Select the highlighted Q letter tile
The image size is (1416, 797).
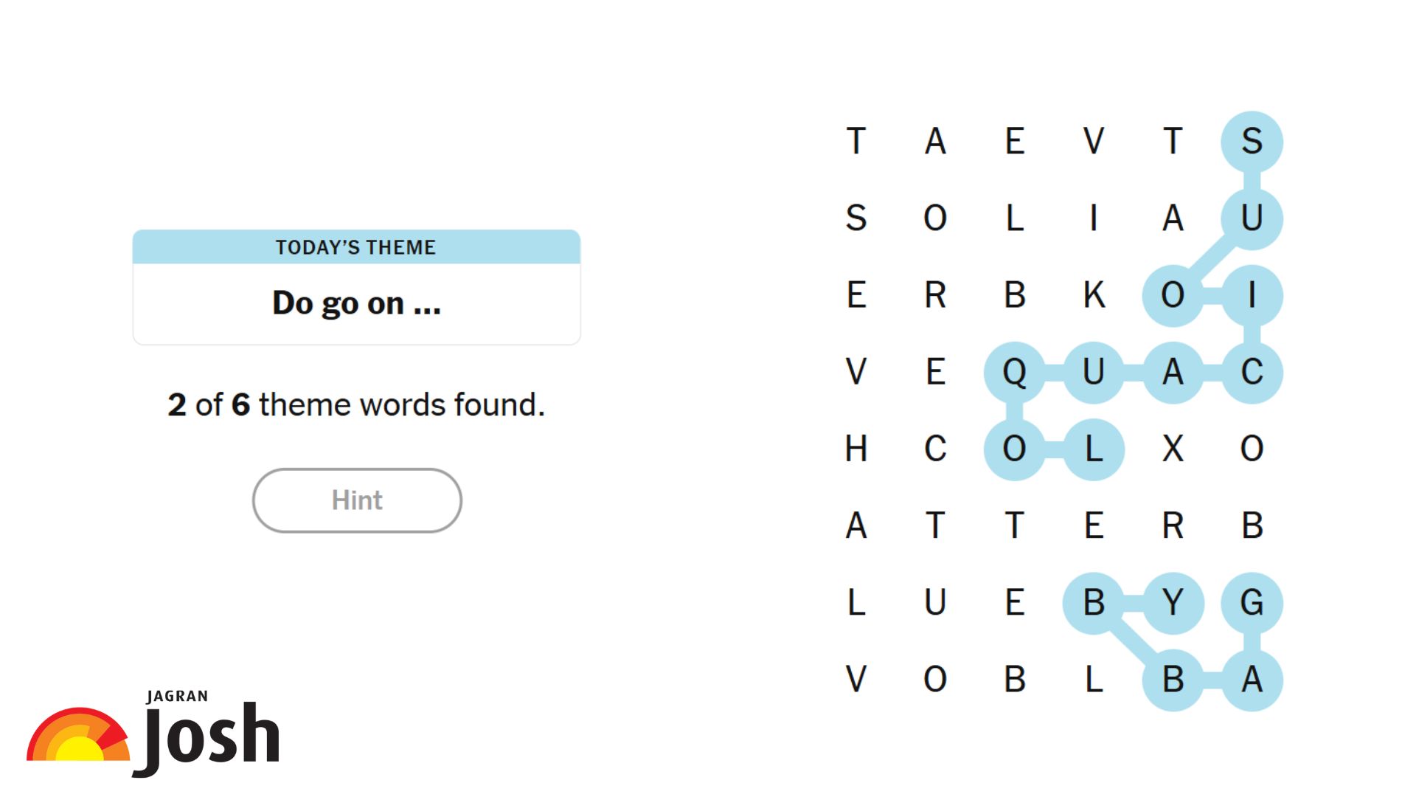point(1015,372)
